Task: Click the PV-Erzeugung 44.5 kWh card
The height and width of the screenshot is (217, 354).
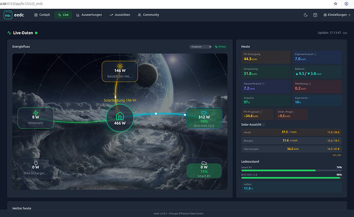Action: (266, 57)
